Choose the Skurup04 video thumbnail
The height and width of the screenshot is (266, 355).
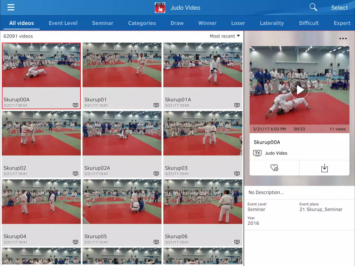41,202
